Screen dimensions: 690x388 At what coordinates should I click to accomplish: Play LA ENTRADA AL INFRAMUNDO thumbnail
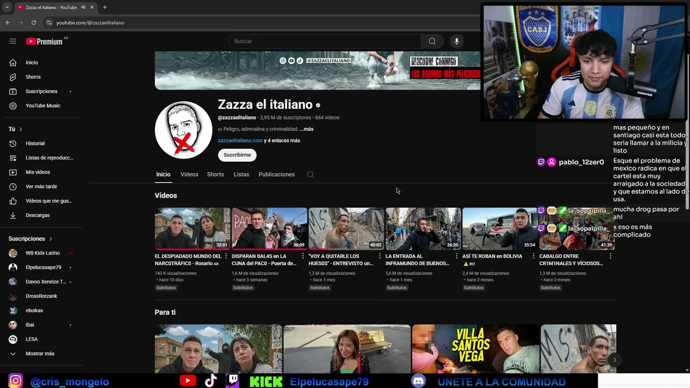(x=423, y=228)
